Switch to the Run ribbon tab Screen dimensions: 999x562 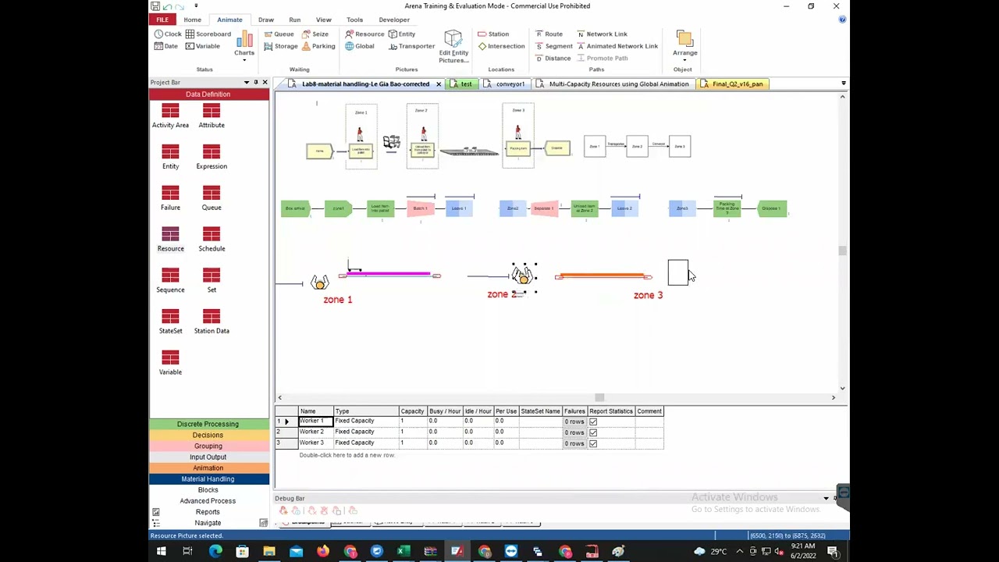point(294,20)
